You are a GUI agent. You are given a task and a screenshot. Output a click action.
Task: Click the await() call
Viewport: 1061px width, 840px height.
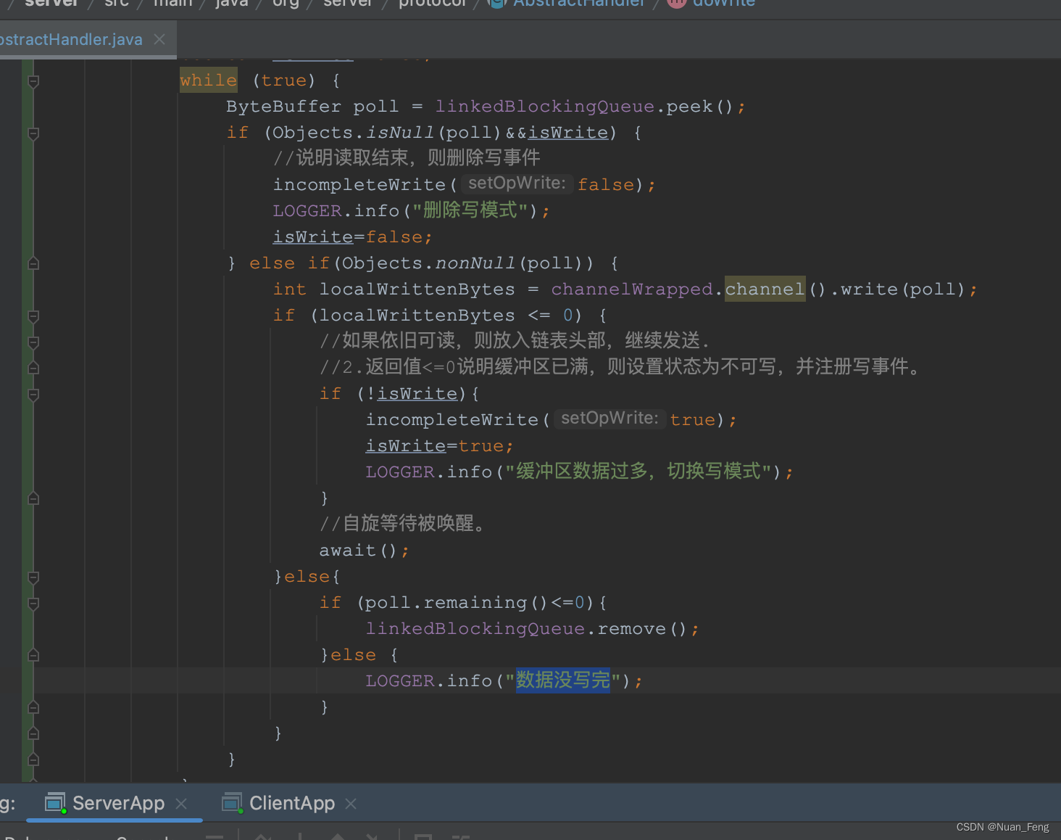point(359,551)
